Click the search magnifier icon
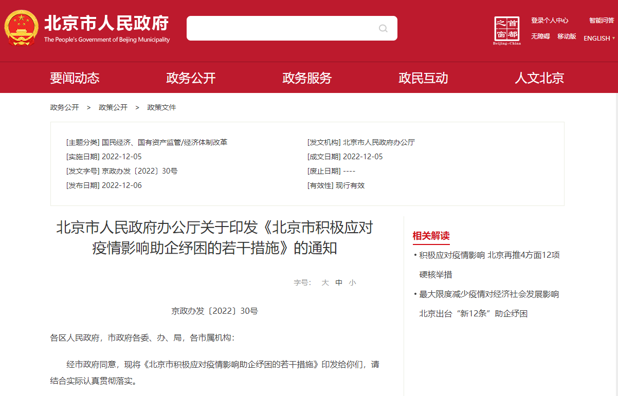This screenshot has width=618, height=396. click(383, 28)
